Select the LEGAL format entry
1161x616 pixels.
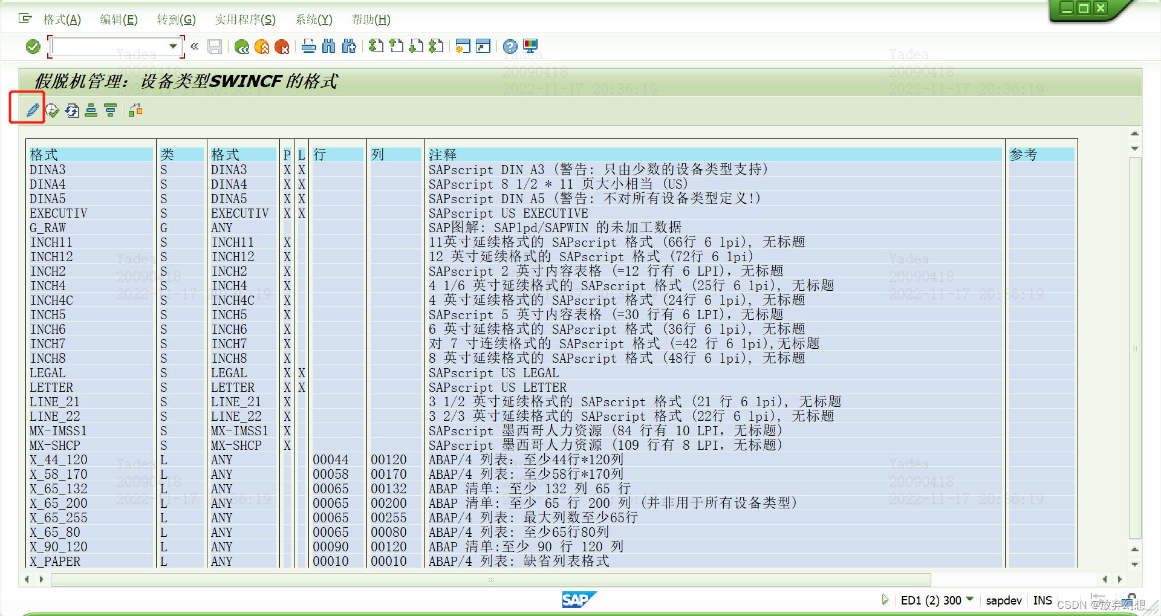(48, 373)
